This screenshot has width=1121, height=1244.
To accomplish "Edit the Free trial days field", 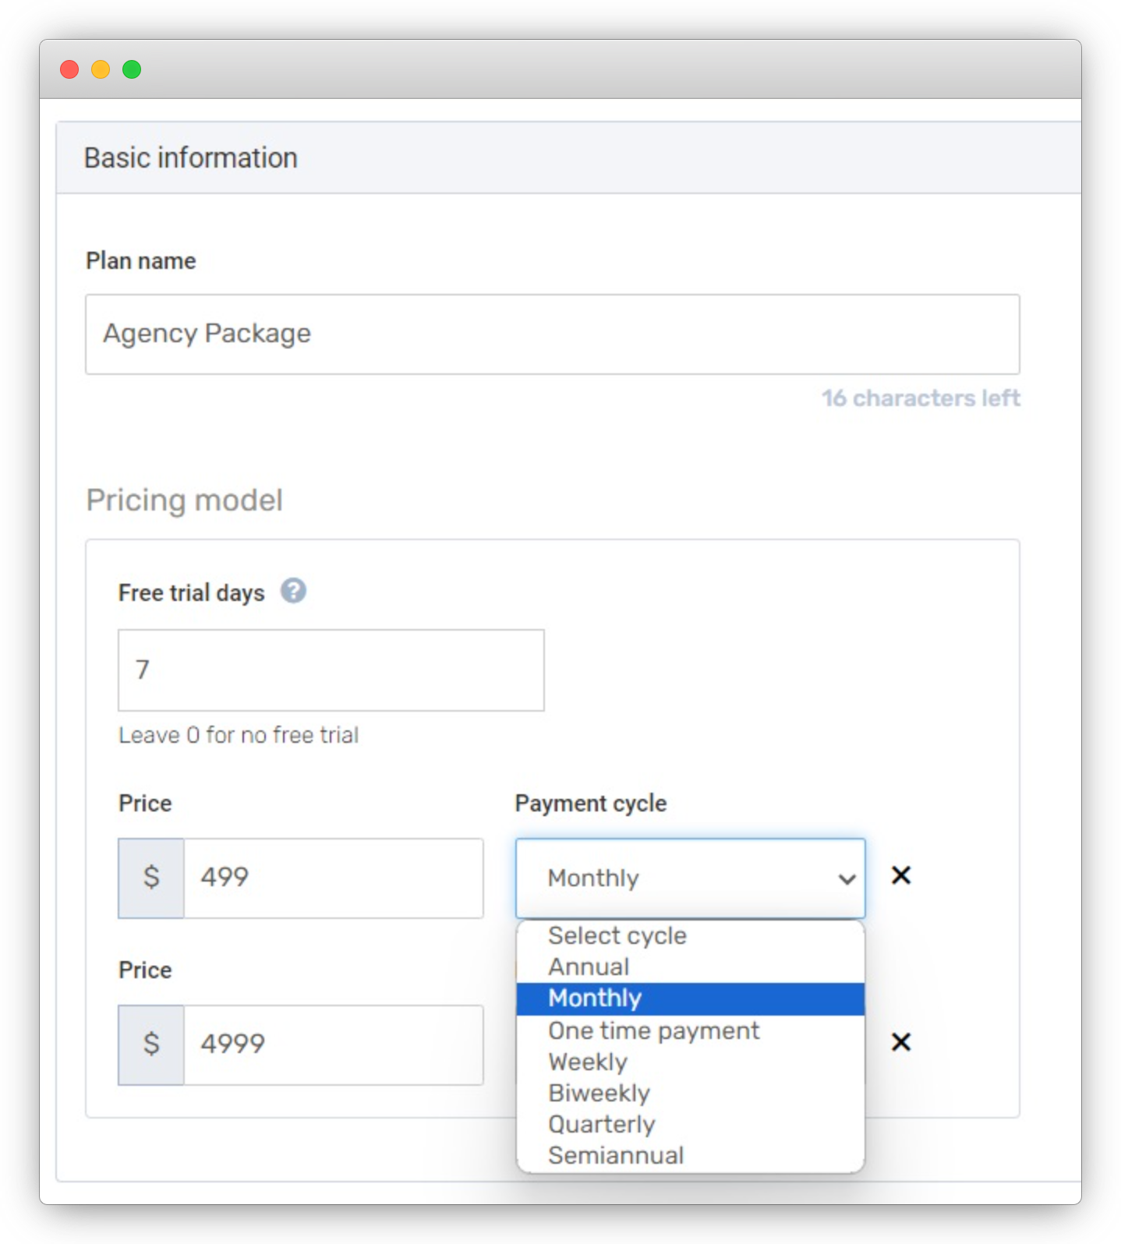I will [331, 670].
